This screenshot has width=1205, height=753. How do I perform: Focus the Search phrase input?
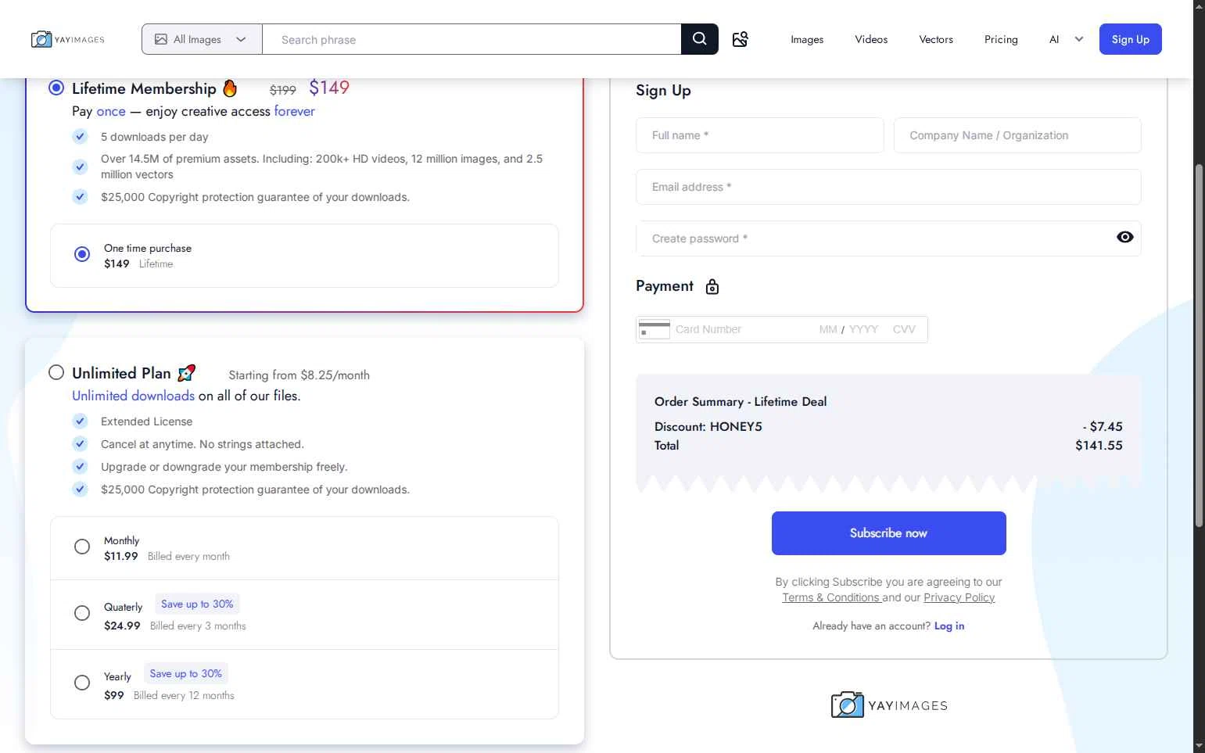472,39
